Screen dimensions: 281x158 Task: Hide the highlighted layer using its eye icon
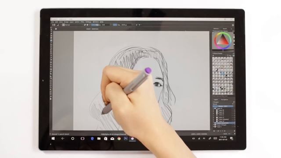click(213, 123)
